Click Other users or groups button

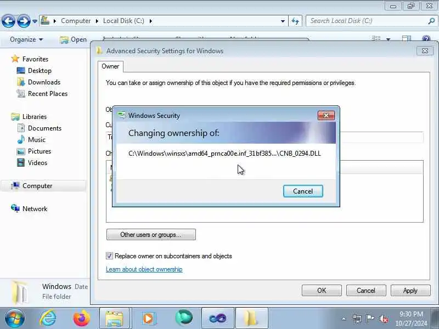click(x=151, y=235)
